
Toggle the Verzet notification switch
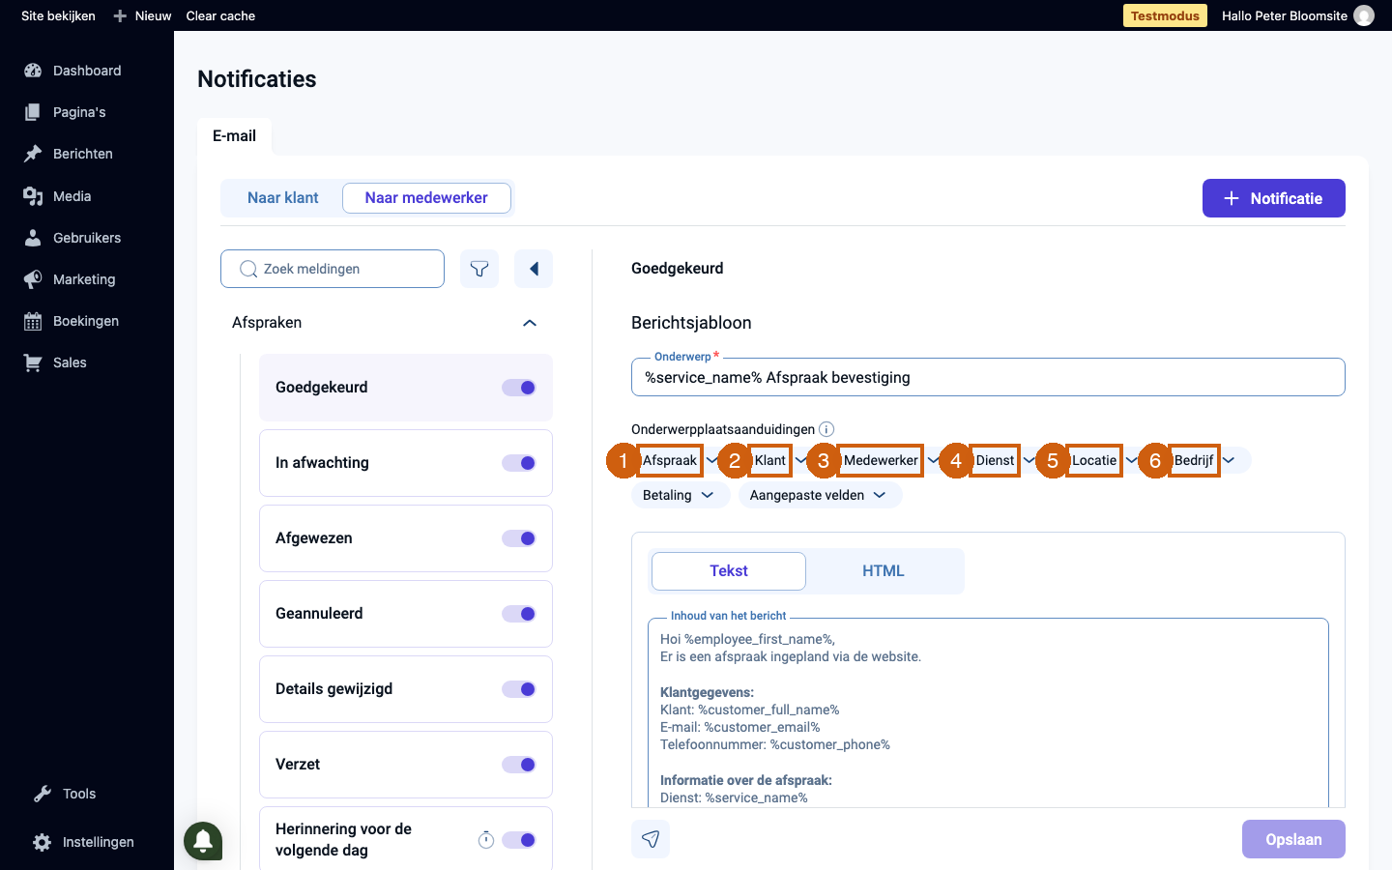pyautogui.click(x=519, y=765)
